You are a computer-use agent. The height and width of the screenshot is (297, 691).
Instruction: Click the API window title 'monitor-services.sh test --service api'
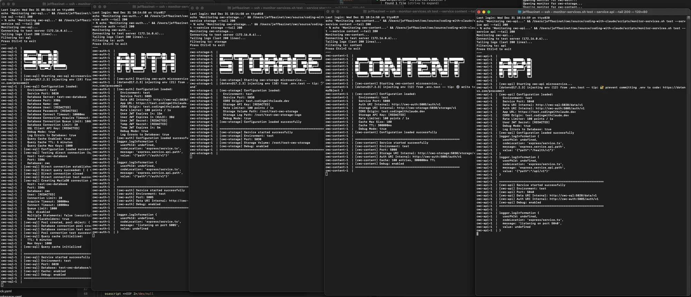click(x=584, y=12)
